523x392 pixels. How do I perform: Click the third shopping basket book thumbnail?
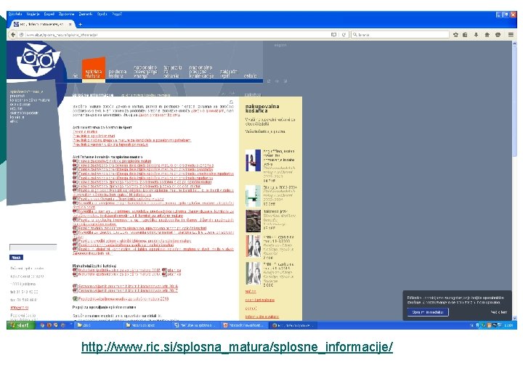253,221
